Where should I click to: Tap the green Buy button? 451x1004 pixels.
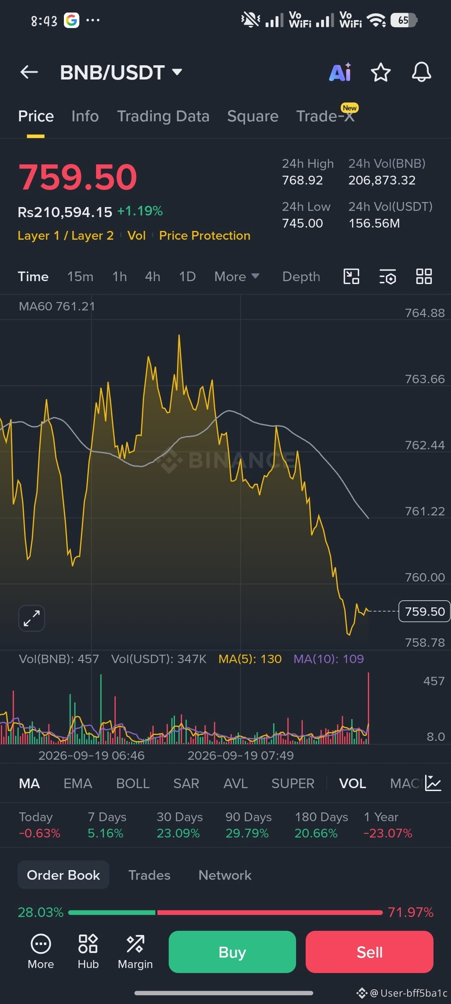[232, 952]
